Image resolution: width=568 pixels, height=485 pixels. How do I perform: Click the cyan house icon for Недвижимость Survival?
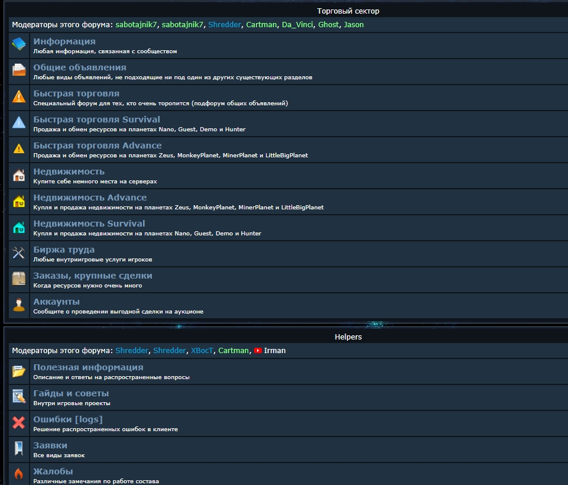tap(19, 227)
